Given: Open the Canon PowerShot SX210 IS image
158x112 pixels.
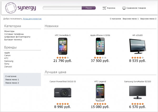Looking at the screenshot, I should point(63,93).
